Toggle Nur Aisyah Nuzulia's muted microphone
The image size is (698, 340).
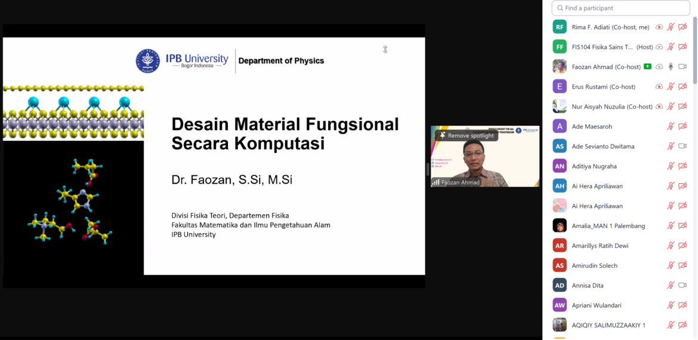(x=671, y=107)
